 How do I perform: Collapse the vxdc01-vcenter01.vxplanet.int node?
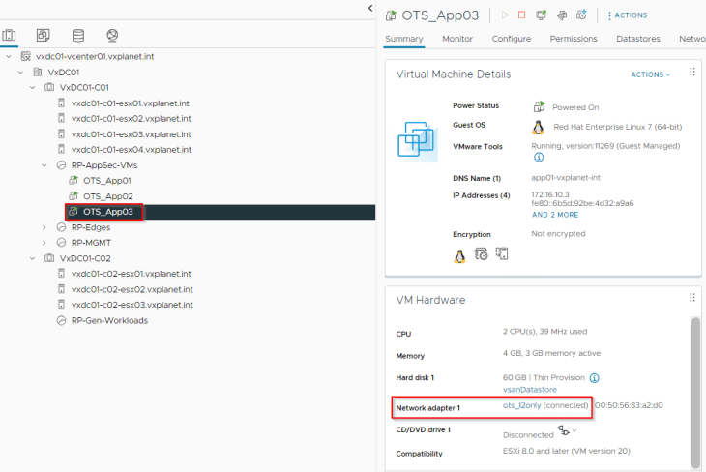tap(9, 57)
